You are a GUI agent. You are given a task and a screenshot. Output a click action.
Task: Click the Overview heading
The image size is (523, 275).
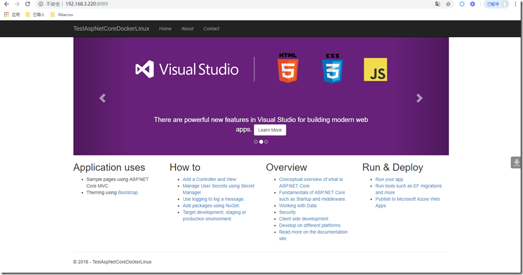286,167
